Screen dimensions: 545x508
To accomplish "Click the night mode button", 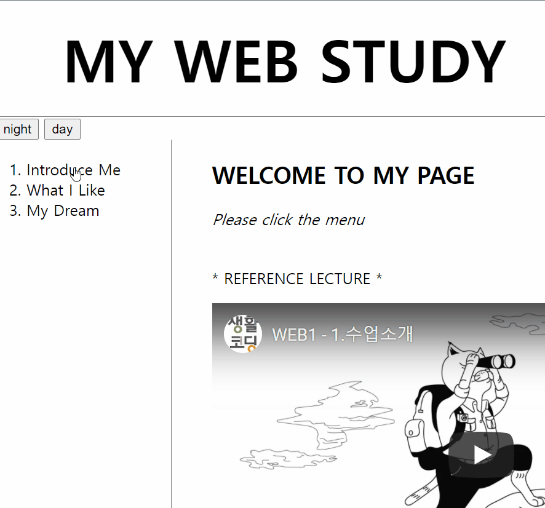I will point(18,129).
